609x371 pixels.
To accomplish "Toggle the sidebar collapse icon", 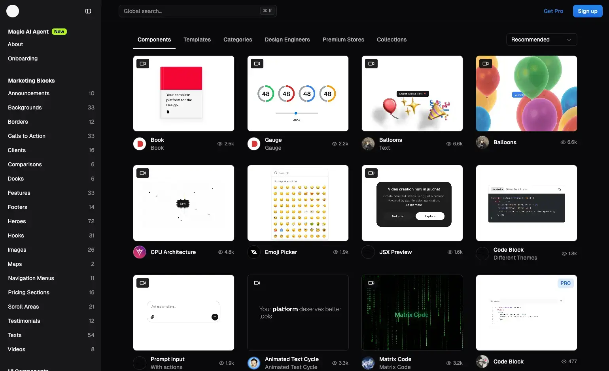I will [x=88, y=11].
